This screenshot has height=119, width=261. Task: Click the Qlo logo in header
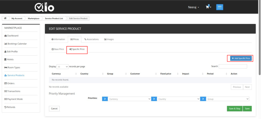44,7
